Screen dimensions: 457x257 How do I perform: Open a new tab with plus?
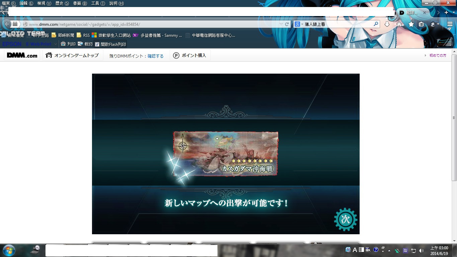pyautogui.click(x=446, y=12)
